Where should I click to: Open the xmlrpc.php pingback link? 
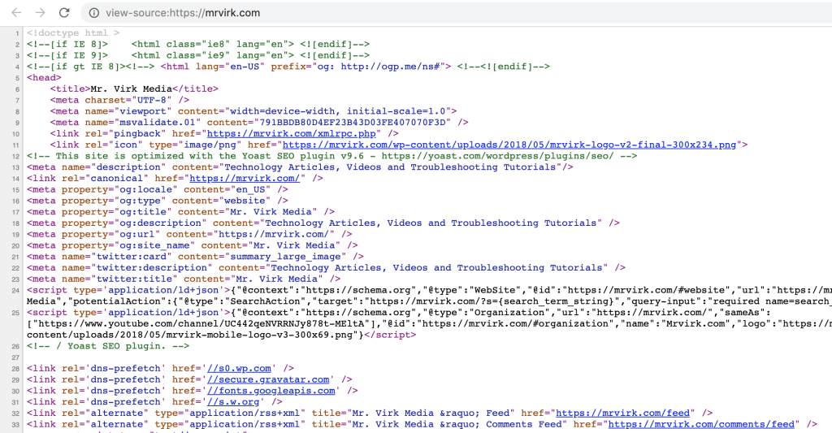click(x=292, y=134)
